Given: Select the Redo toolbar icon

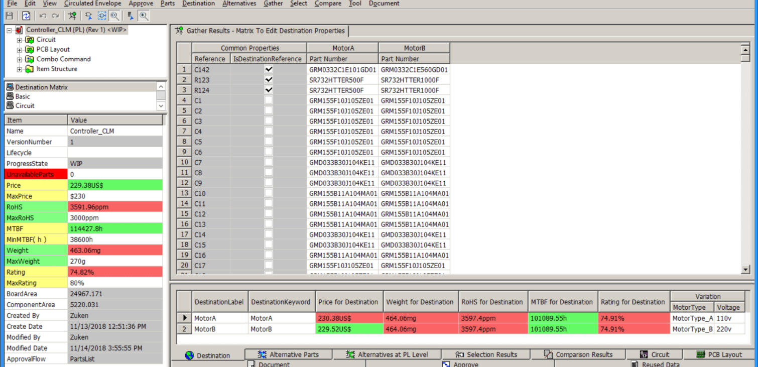Looking at the screenshot, I should click(56, 16).
